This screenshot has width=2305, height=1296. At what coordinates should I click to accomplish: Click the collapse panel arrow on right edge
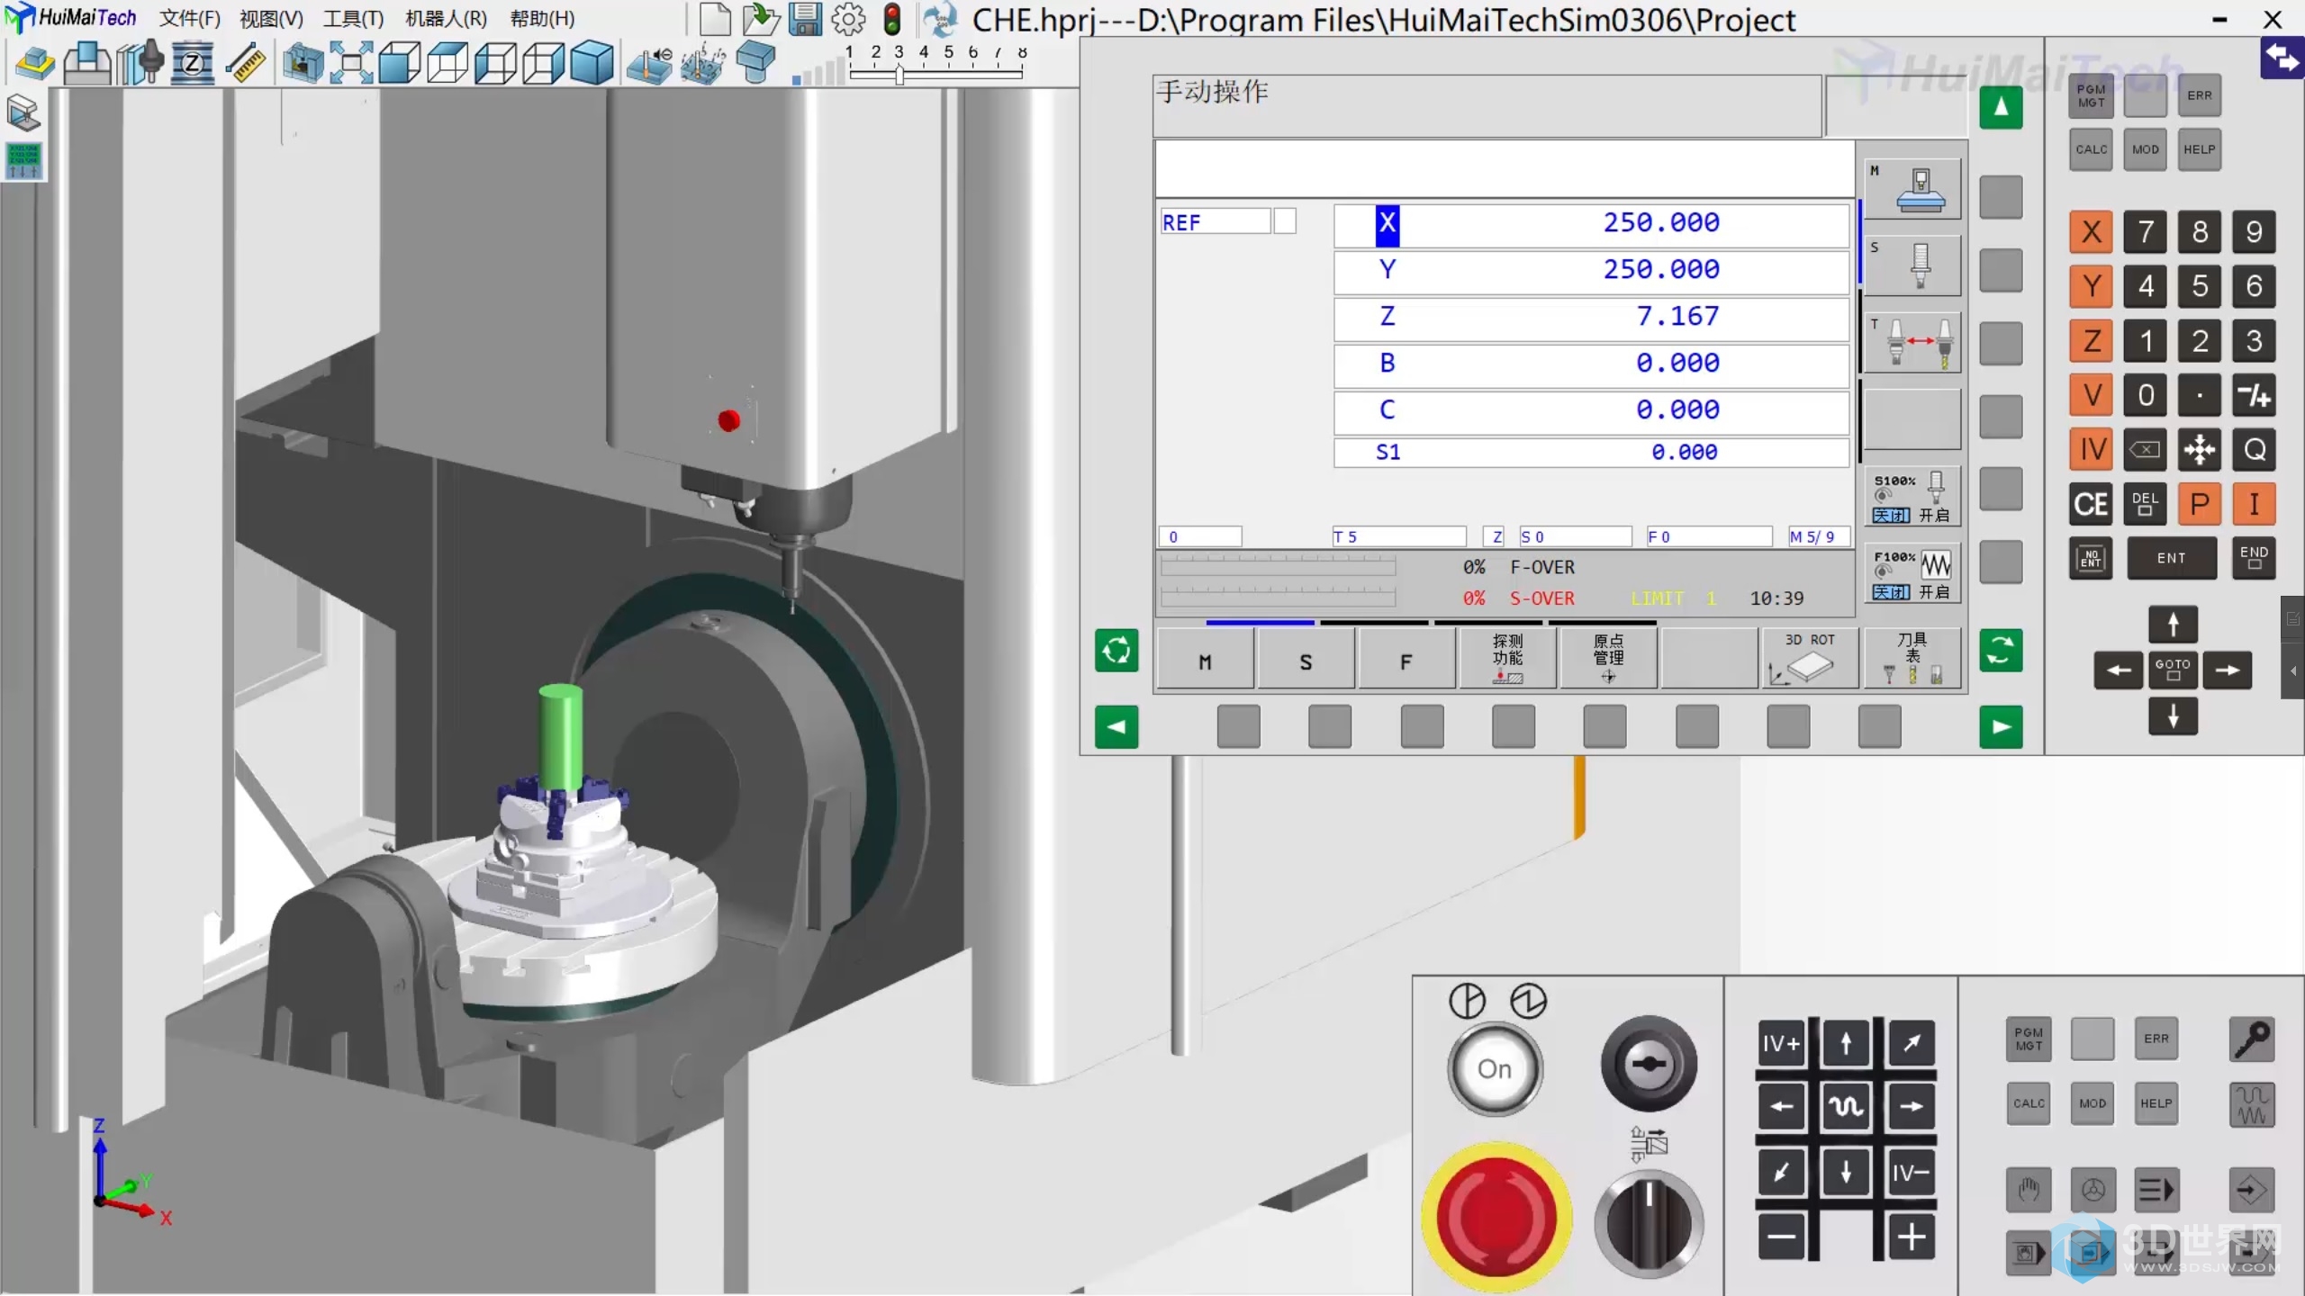pos(2293,670)
